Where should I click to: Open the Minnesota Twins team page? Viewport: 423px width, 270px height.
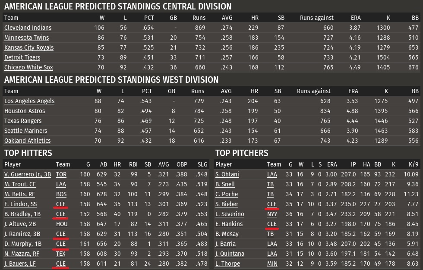(x=26, y=38)
